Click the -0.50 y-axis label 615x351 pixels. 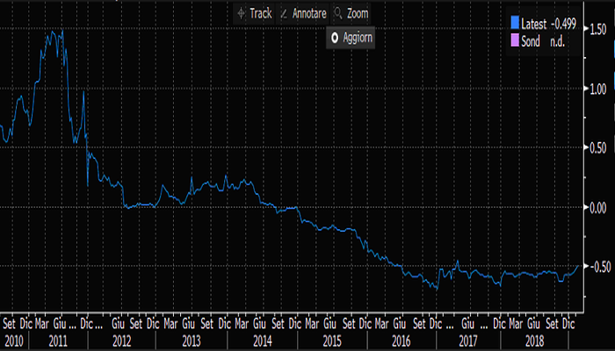(597, 267)
